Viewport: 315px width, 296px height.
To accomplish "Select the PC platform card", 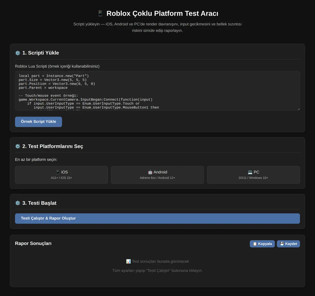I will pyautogui.click(x=253, y=175).
